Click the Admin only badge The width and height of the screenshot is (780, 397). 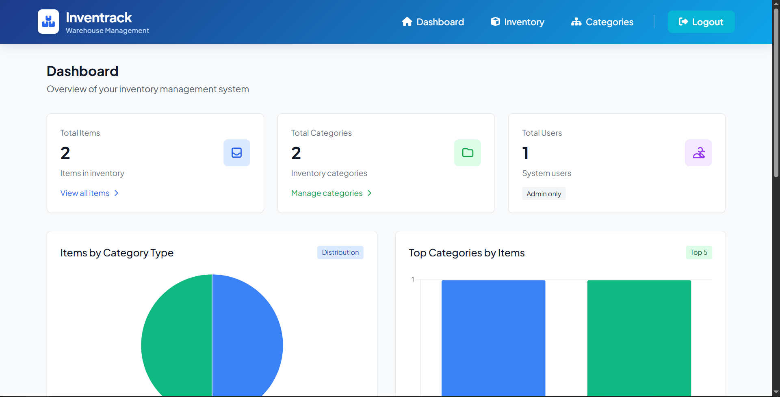pos(544,194)
